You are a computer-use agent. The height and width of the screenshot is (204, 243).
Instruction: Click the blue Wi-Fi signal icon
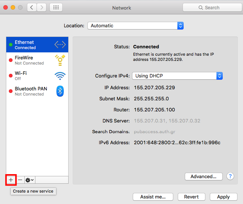click(x=60, y=76)
